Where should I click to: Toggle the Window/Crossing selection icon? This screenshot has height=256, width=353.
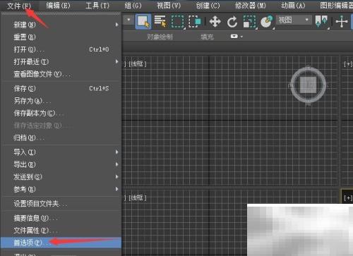click(195, 22)
